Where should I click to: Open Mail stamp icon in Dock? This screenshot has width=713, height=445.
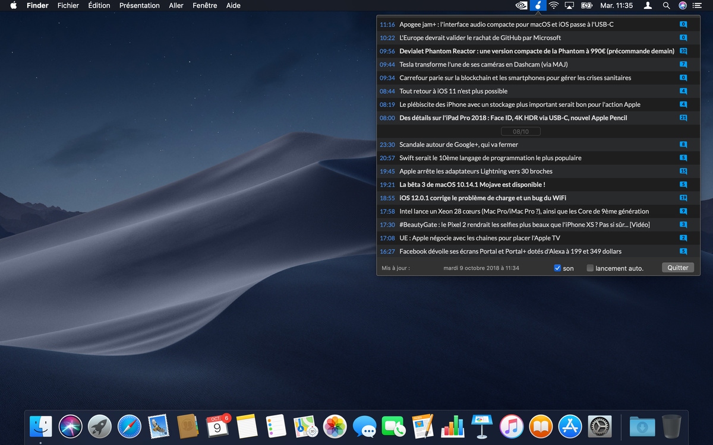[159, 427]
